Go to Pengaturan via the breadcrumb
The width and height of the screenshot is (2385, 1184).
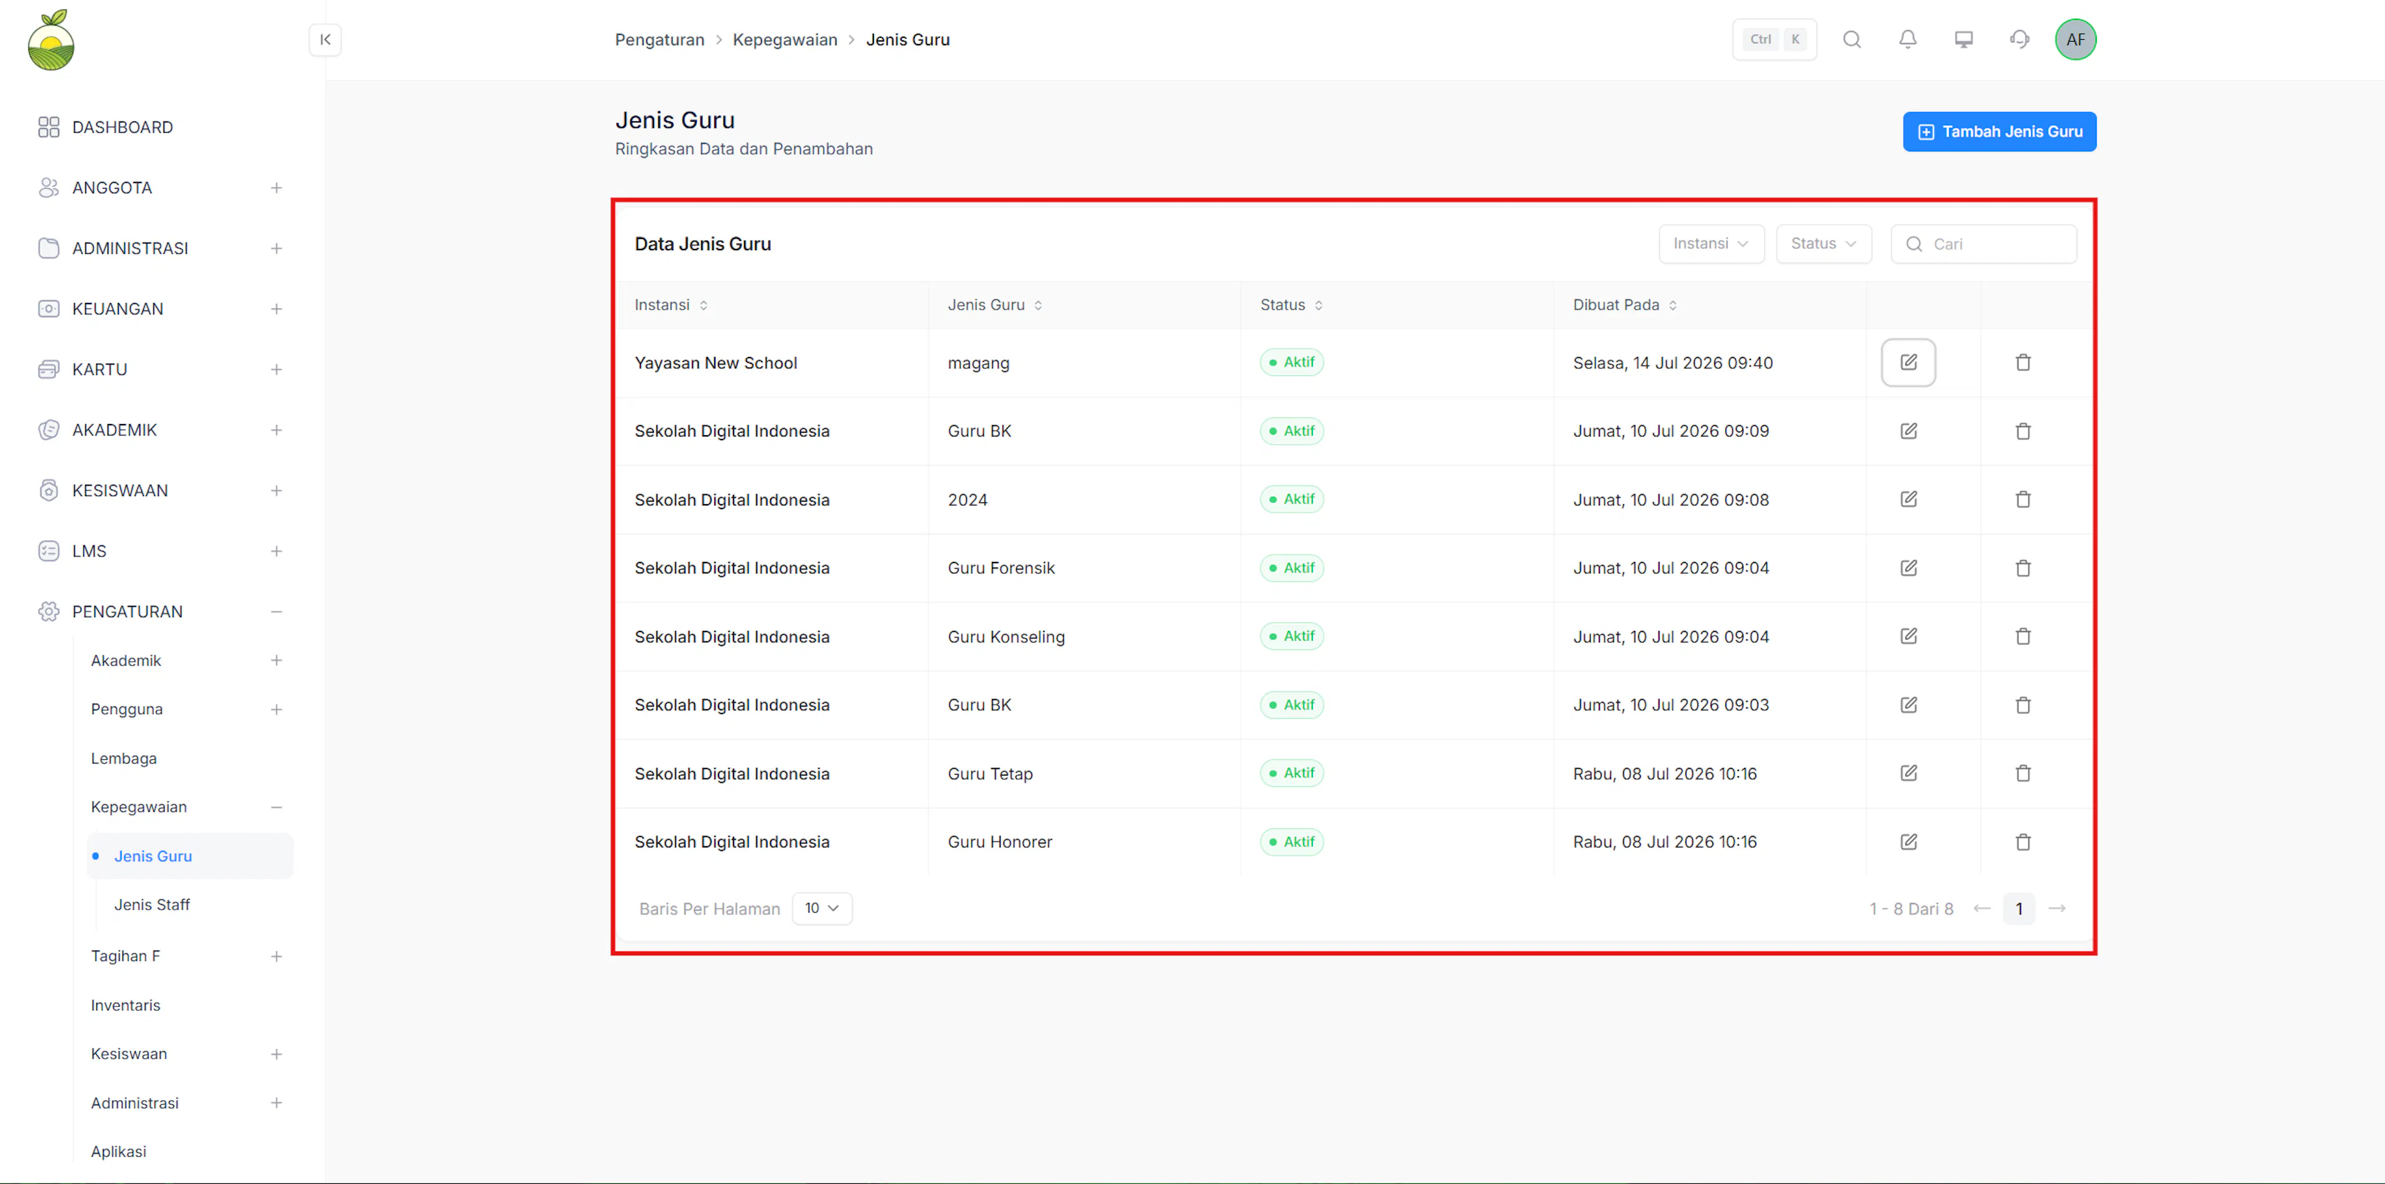click(659, 40)
